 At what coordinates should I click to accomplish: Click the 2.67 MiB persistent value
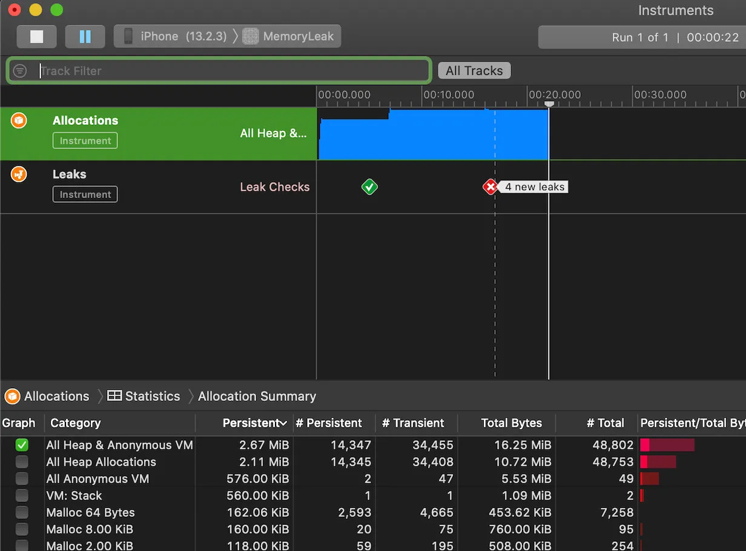263,445
